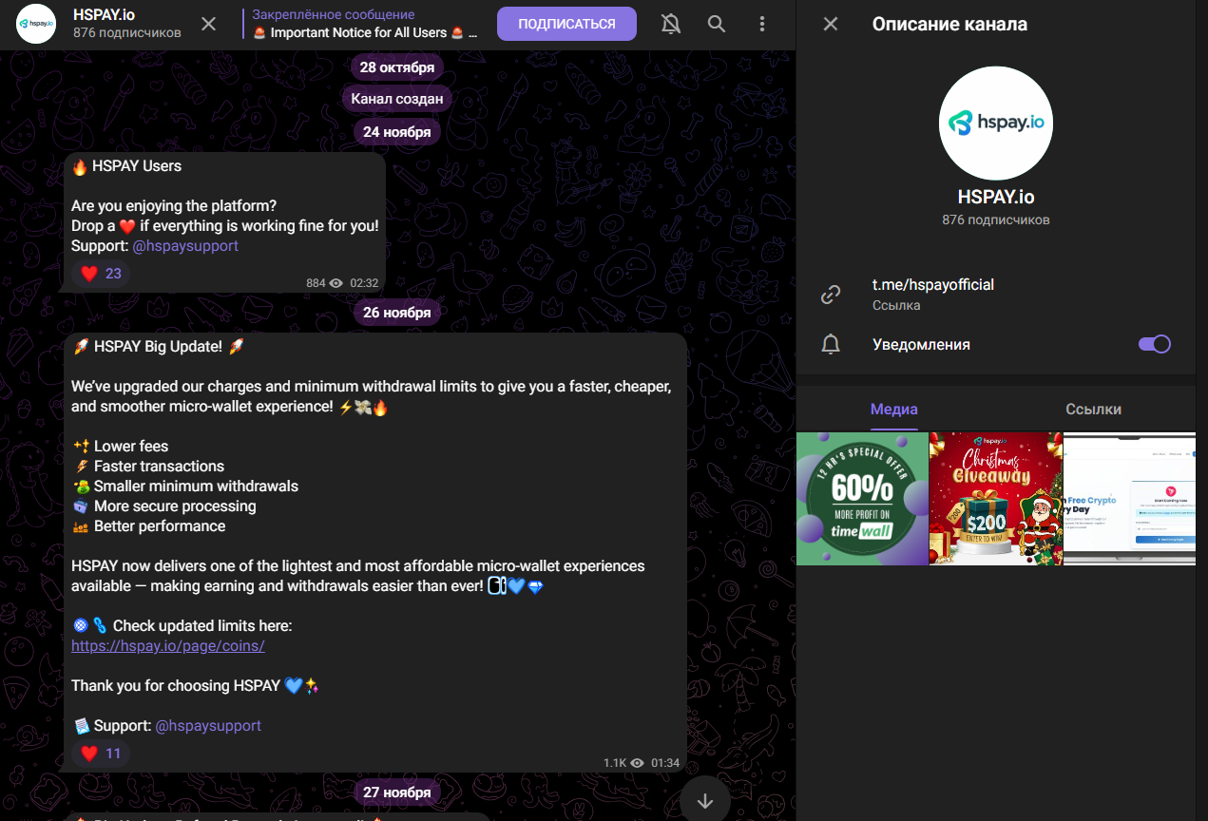Click the bell icon next to Уведомления
The height and width of the screenshot is (821, 1208).
(830, 344)
